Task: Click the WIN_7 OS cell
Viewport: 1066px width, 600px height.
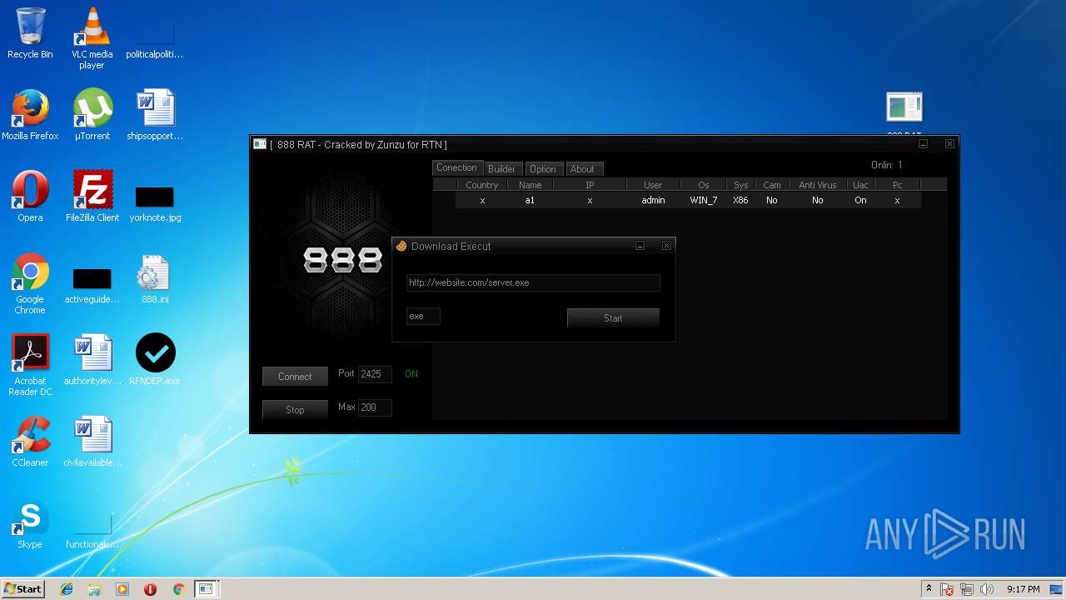Action: coord(704,200)
